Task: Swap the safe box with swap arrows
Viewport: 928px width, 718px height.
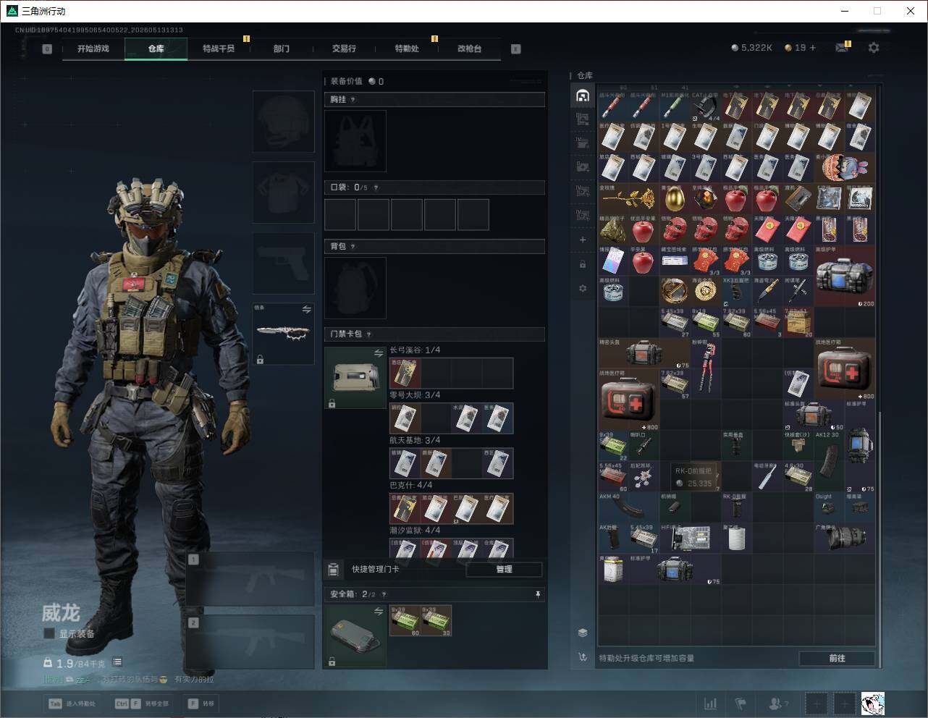Action: (378, 612)
